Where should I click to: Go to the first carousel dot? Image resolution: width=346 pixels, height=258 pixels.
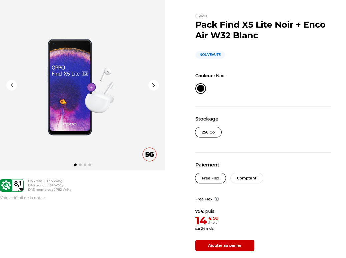click(x=75, y=165)
